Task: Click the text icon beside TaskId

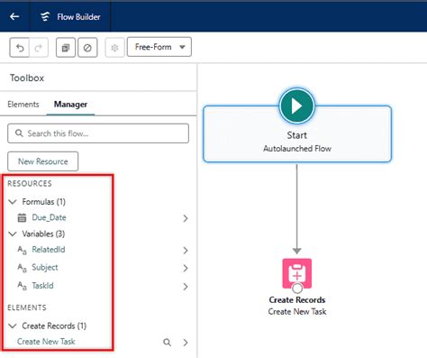Action: (x=22, y=286)
